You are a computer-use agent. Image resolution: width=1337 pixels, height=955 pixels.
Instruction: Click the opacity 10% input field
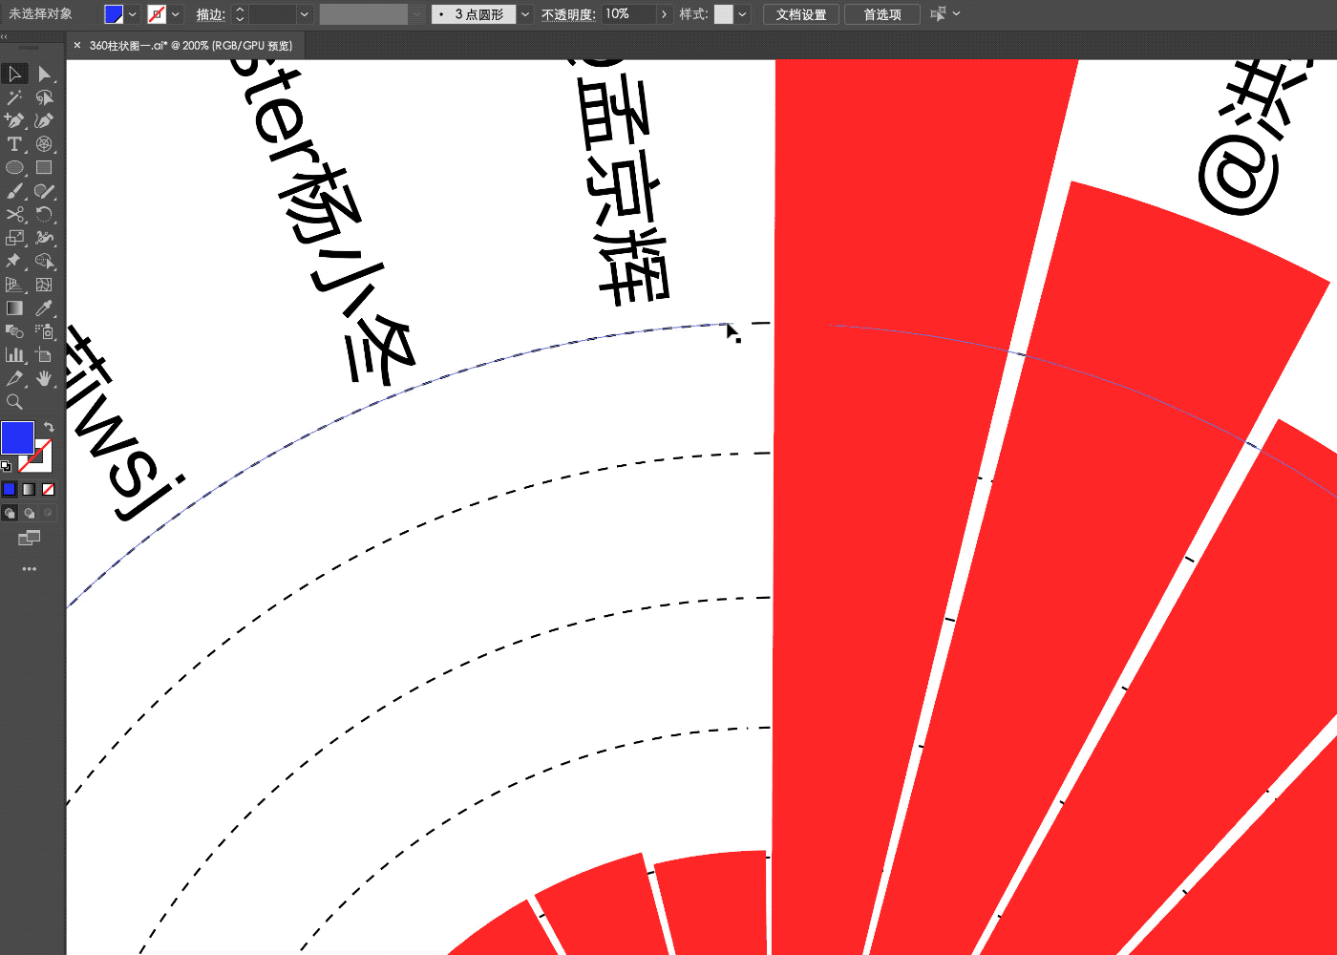[628, 14]
